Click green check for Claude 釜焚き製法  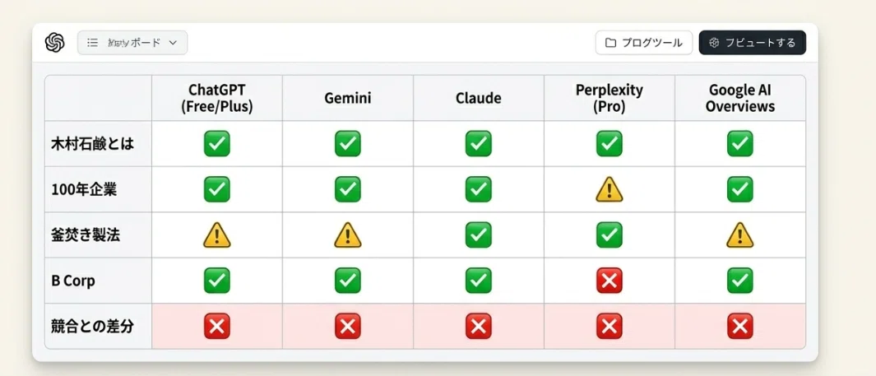[478, 234]
